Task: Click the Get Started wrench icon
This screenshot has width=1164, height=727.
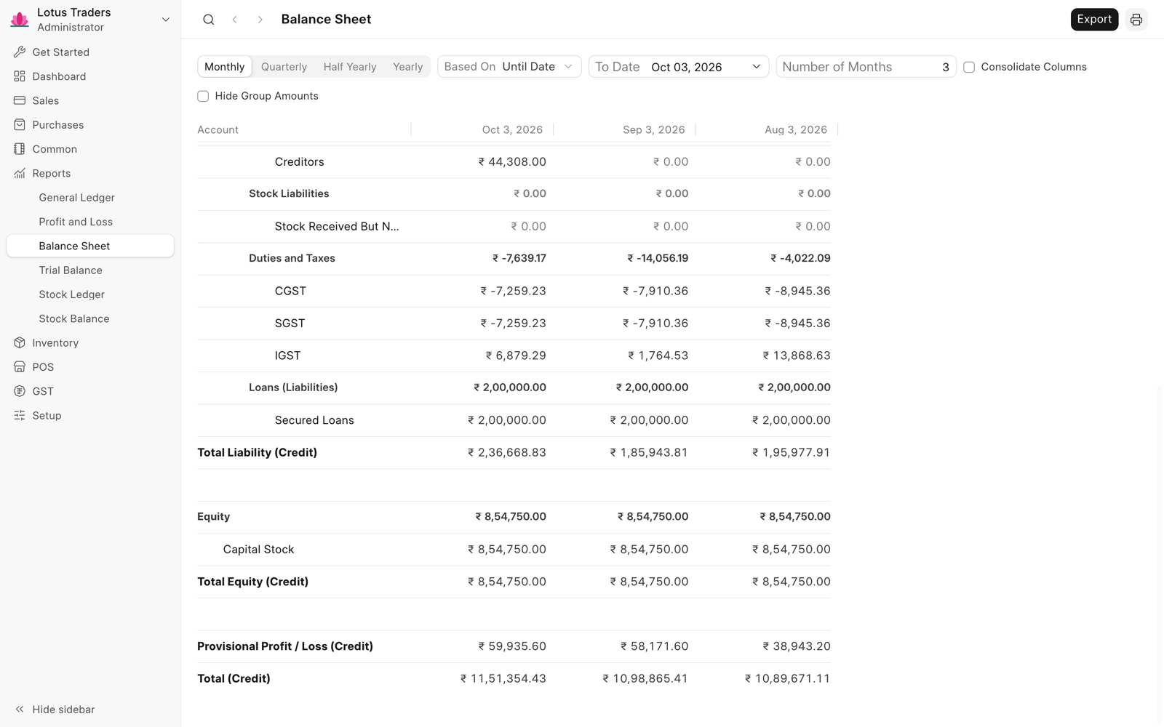Action: pyautogui.click(x=20, y=52)
